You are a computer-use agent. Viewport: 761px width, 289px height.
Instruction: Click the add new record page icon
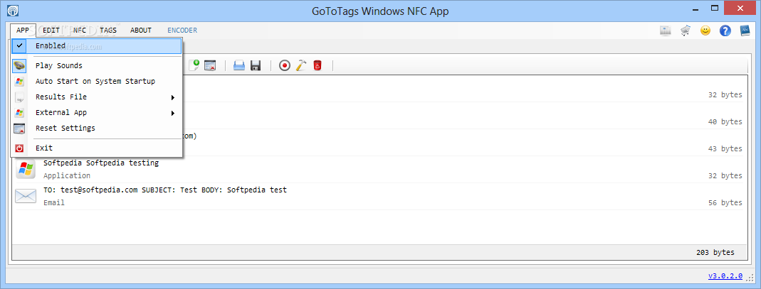(x=193, y=65)
